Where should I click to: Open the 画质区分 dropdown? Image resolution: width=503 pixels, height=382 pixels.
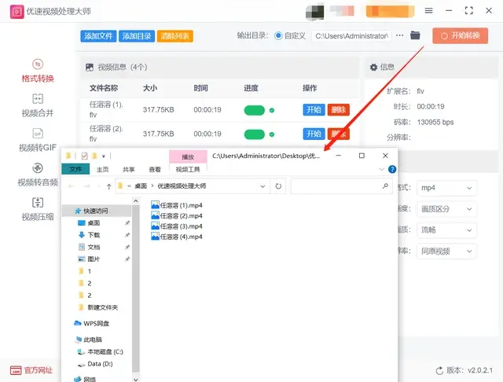pos(446,209)
